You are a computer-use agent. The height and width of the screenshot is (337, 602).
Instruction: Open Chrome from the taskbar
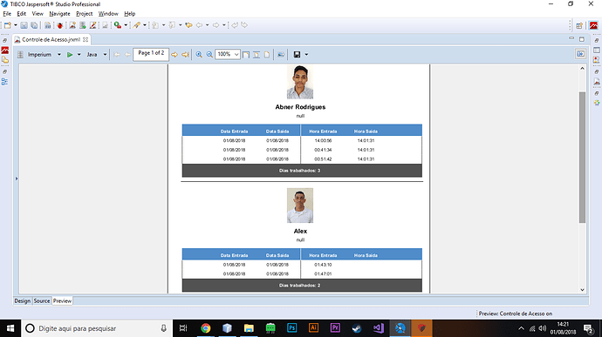click(x=206, y=328)
